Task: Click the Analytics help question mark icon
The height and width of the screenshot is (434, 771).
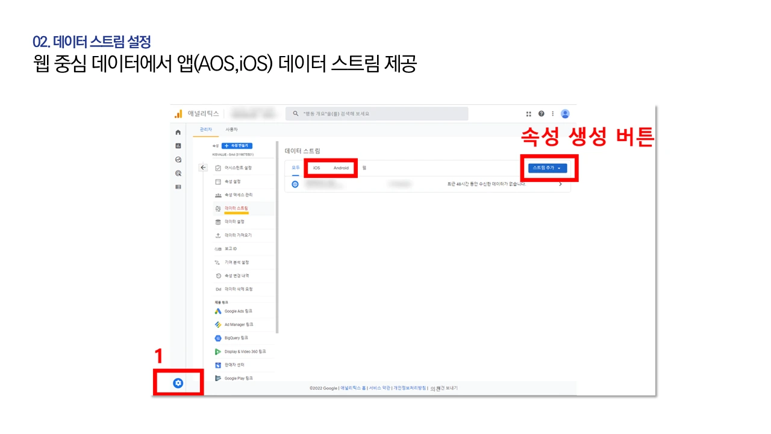Action: point(542,113)
